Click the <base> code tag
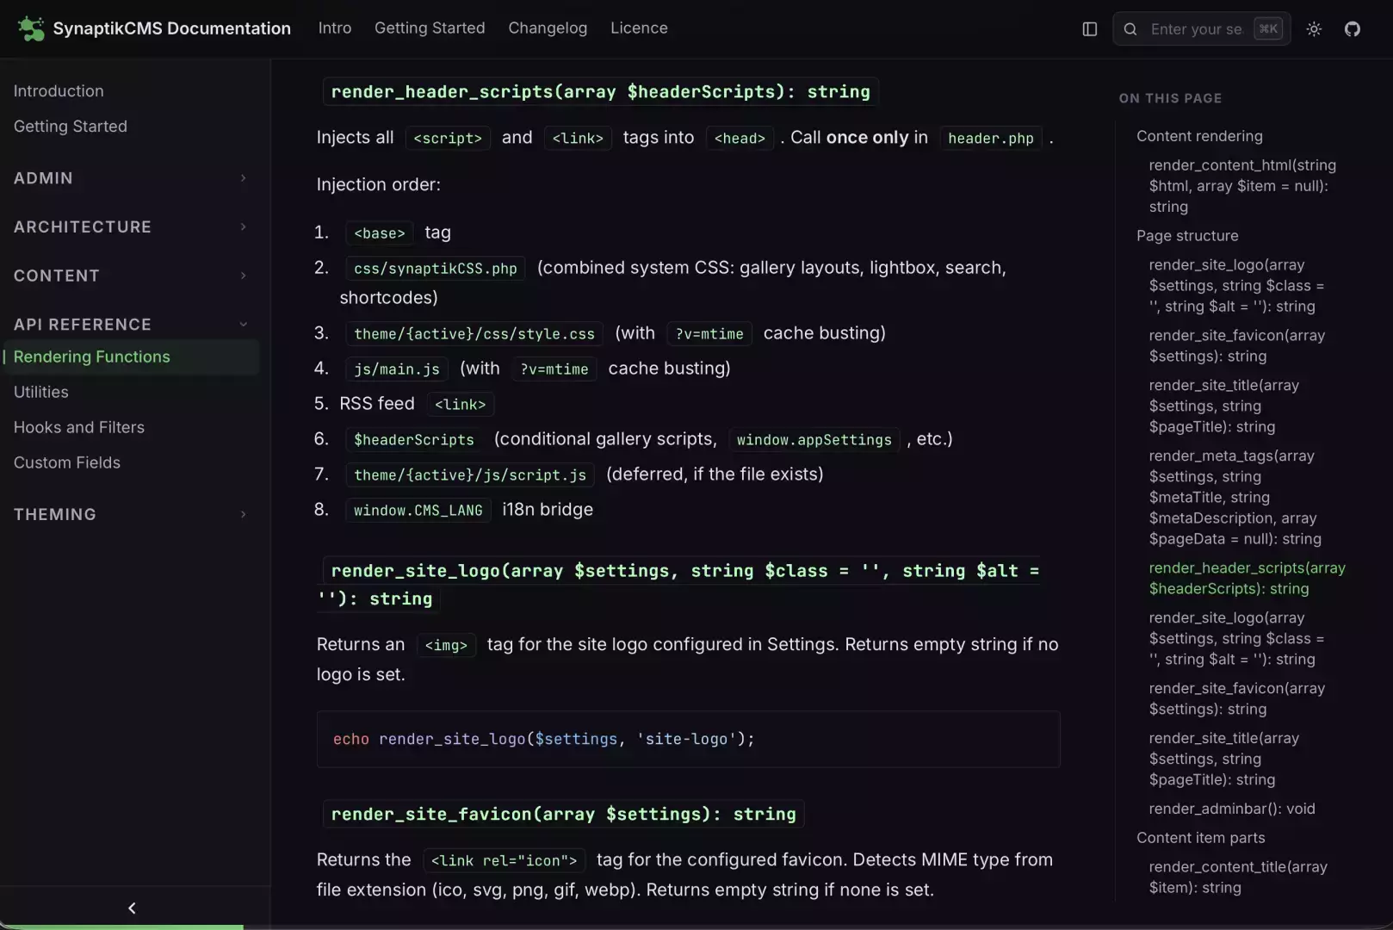 (380, 233)
